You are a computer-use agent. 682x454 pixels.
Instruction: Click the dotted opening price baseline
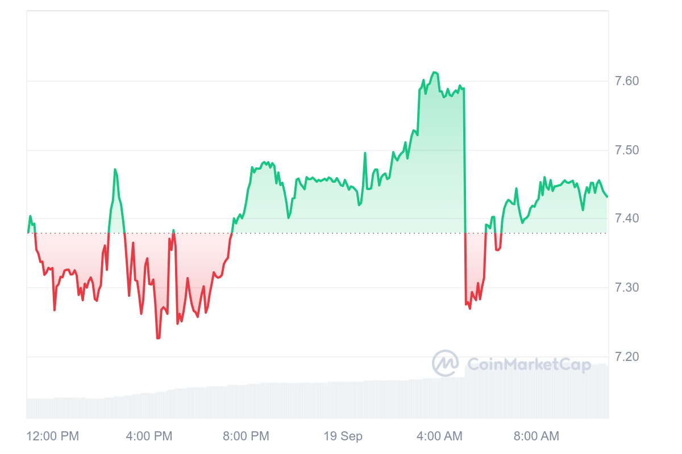point(317,233)
